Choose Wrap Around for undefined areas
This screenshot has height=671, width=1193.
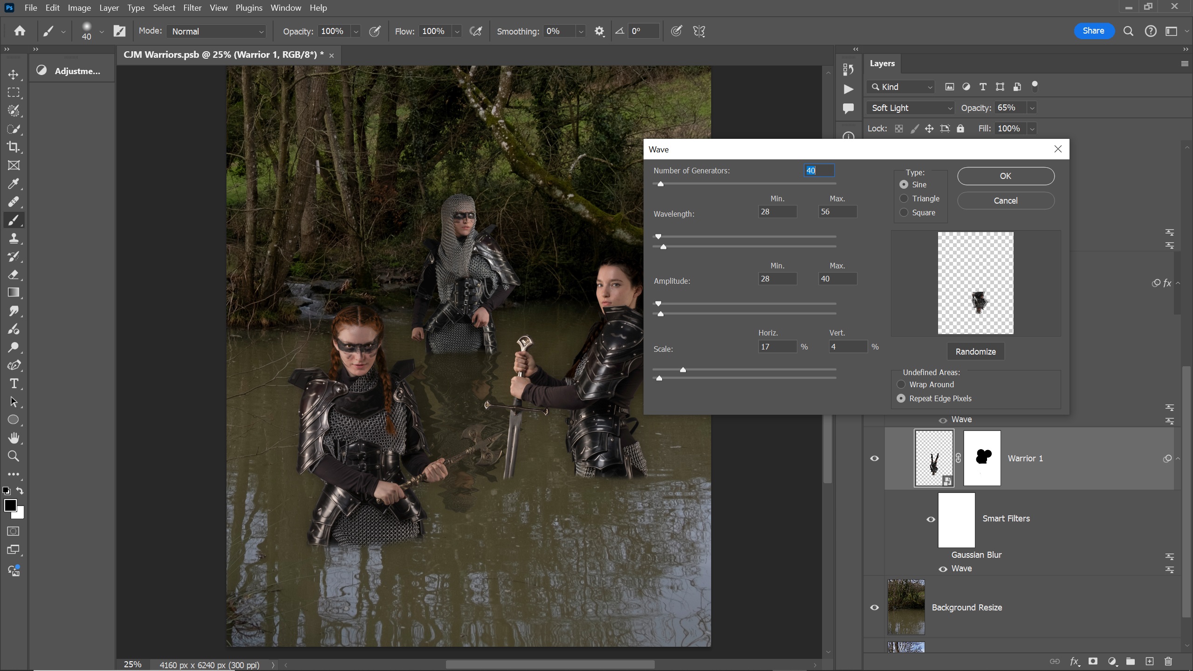click(901, 384)
